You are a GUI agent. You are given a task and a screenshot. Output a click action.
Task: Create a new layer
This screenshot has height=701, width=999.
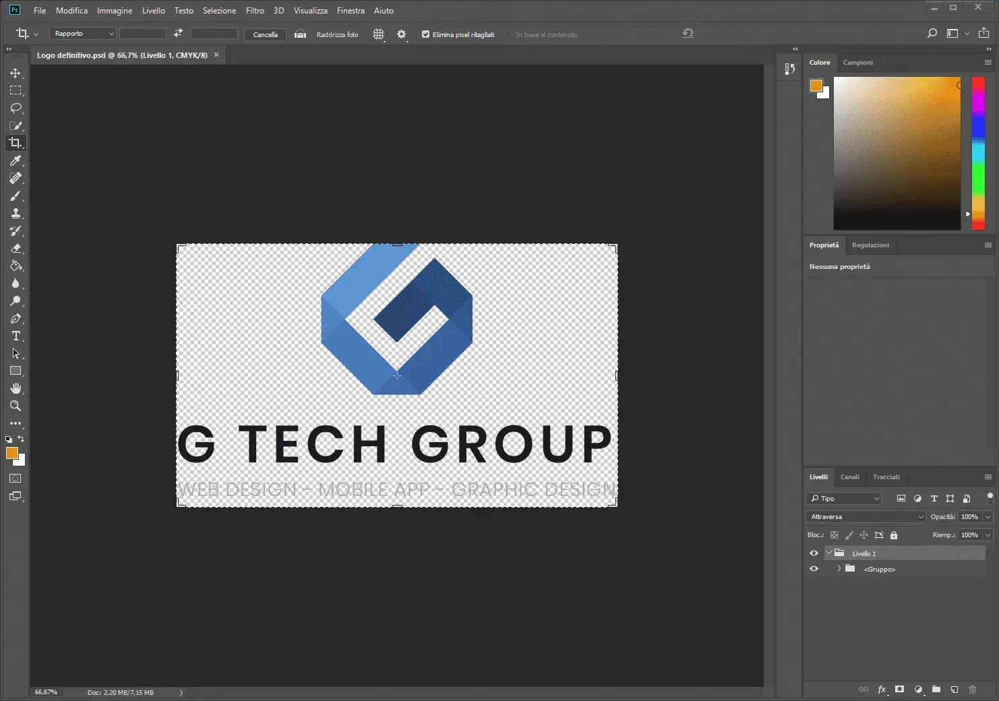pos(955,690)
